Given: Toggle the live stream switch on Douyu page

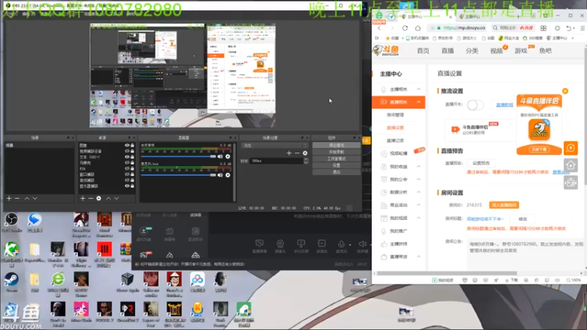Looking at the screenshot, I should [x=475, y=105].
